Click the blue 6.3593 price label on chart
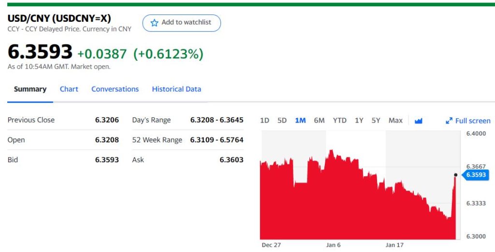The height and width of the screenshot is (252, 495). (x=476, y=175)
